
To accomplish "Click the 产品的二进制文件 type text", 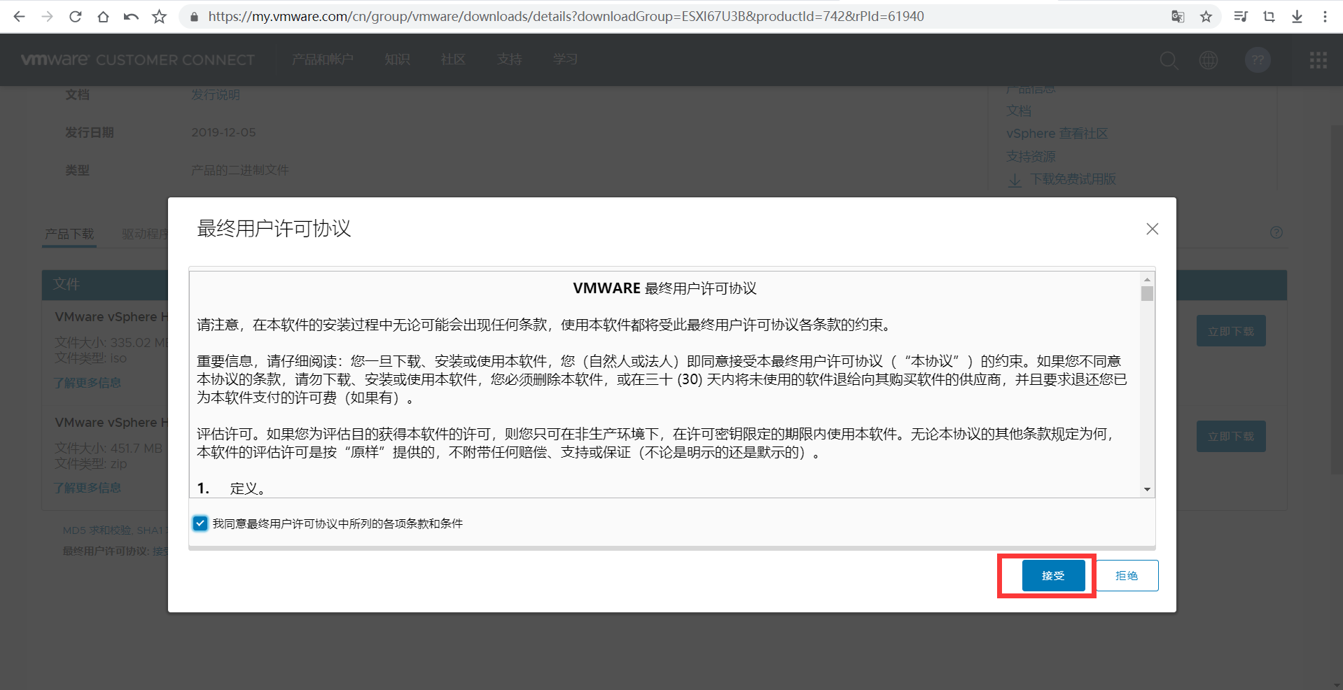I will [x=240, y=170].
